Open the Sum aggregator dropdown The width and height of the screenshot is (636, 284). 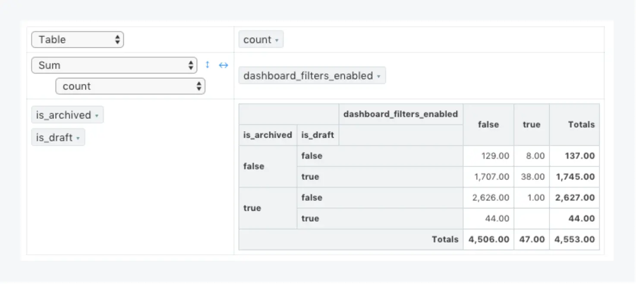(x=114, y=65)
